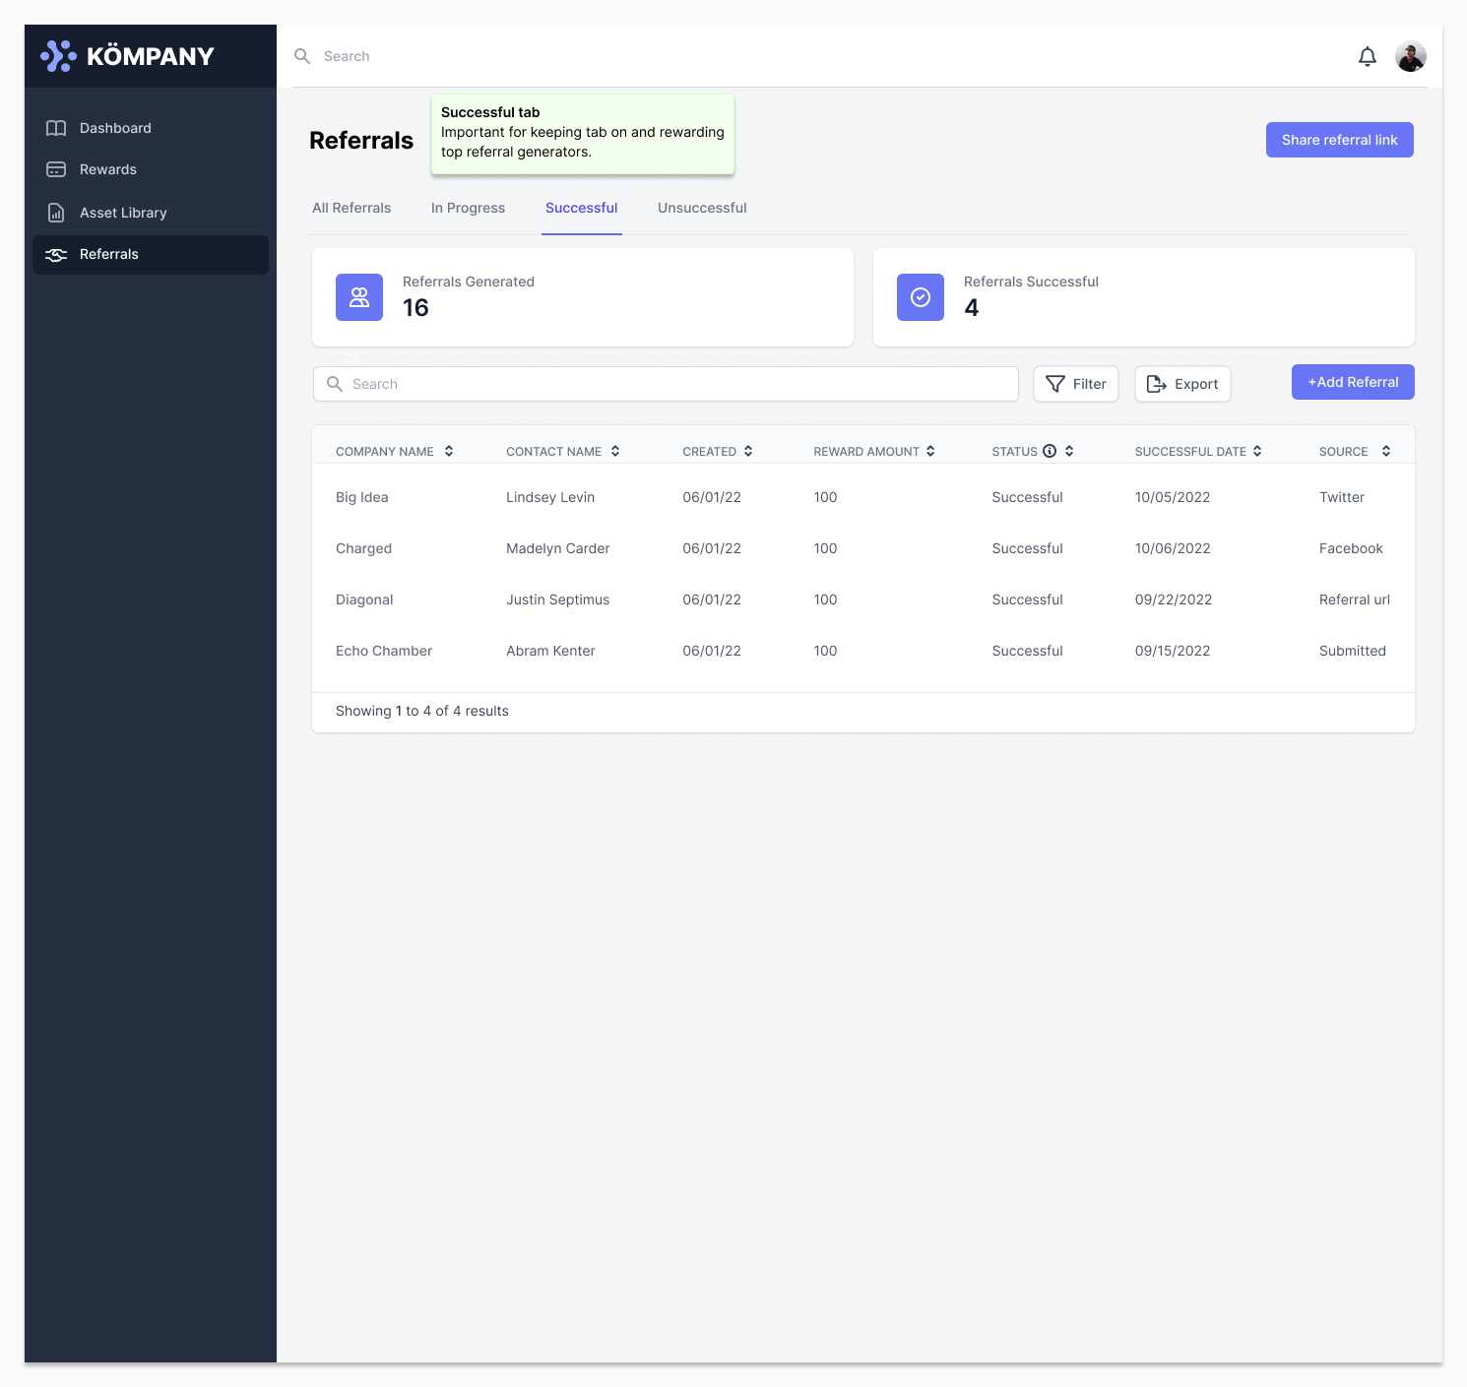Switch to the In Progress tab
Image resolution: width=1467 pixels, height=1387 pixels.
pos(468,208)
